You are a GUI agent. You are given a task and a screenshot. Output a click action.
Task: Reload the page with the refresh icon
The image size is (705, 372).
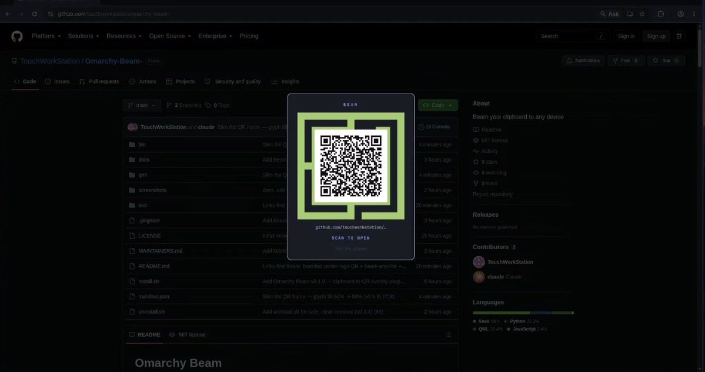pyautogui.click(x=34, y=14)
